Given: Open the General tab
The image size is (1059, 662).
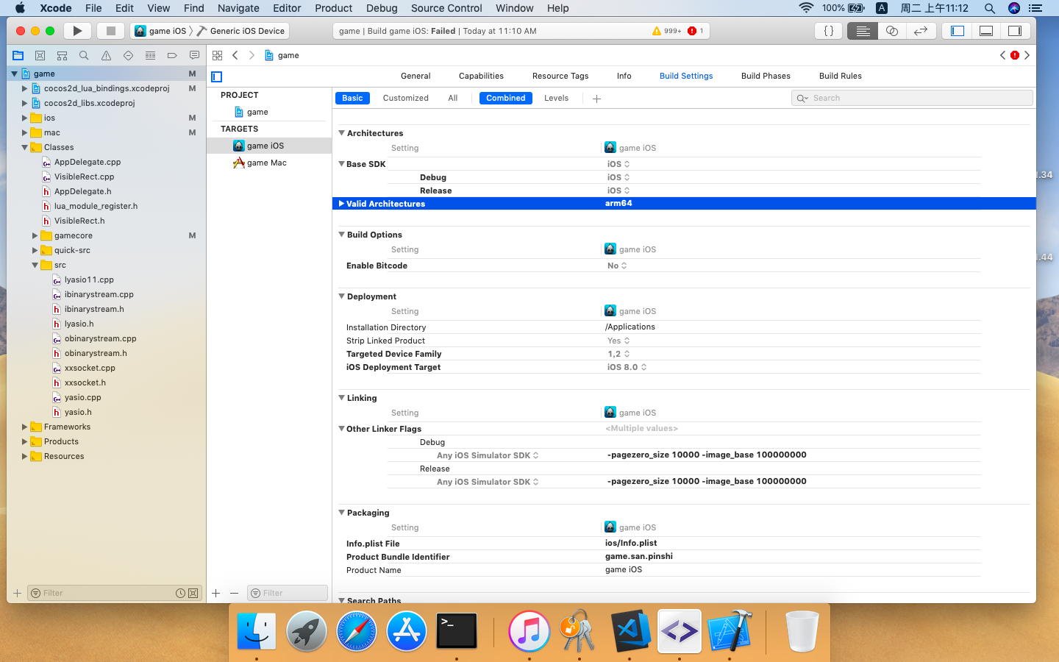Looking at the screenshot, I should pos(416,76).
